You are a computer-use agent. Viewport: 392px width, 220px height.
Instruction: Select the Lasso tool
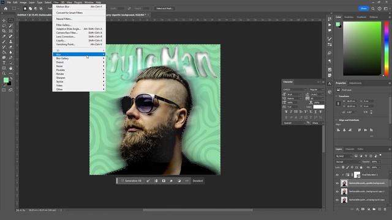[x=4, y=26]
